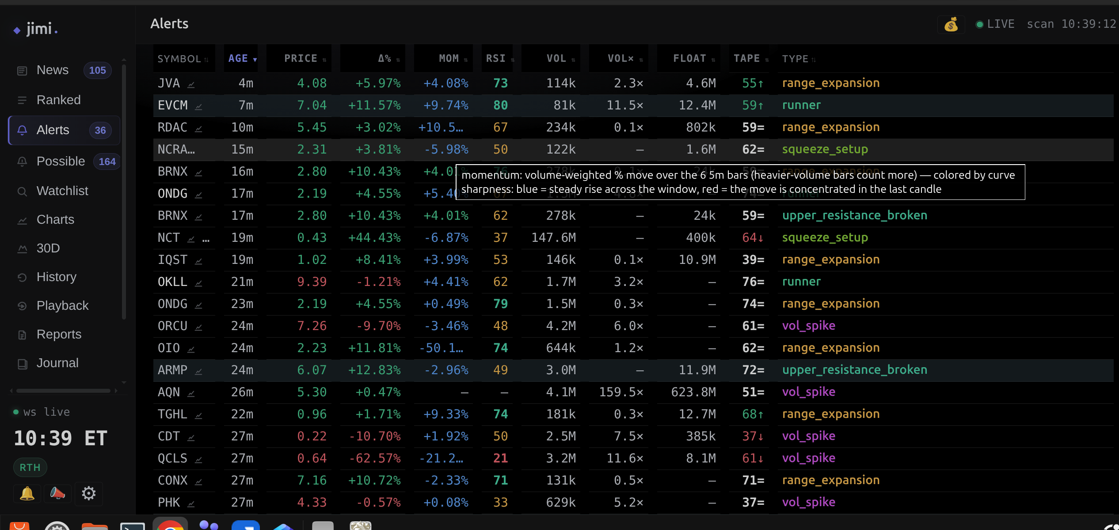Open chart icon next to PHK
The width and height of the screenshot is (1119, 530).
pyautogui.click(x=191, y=503)
